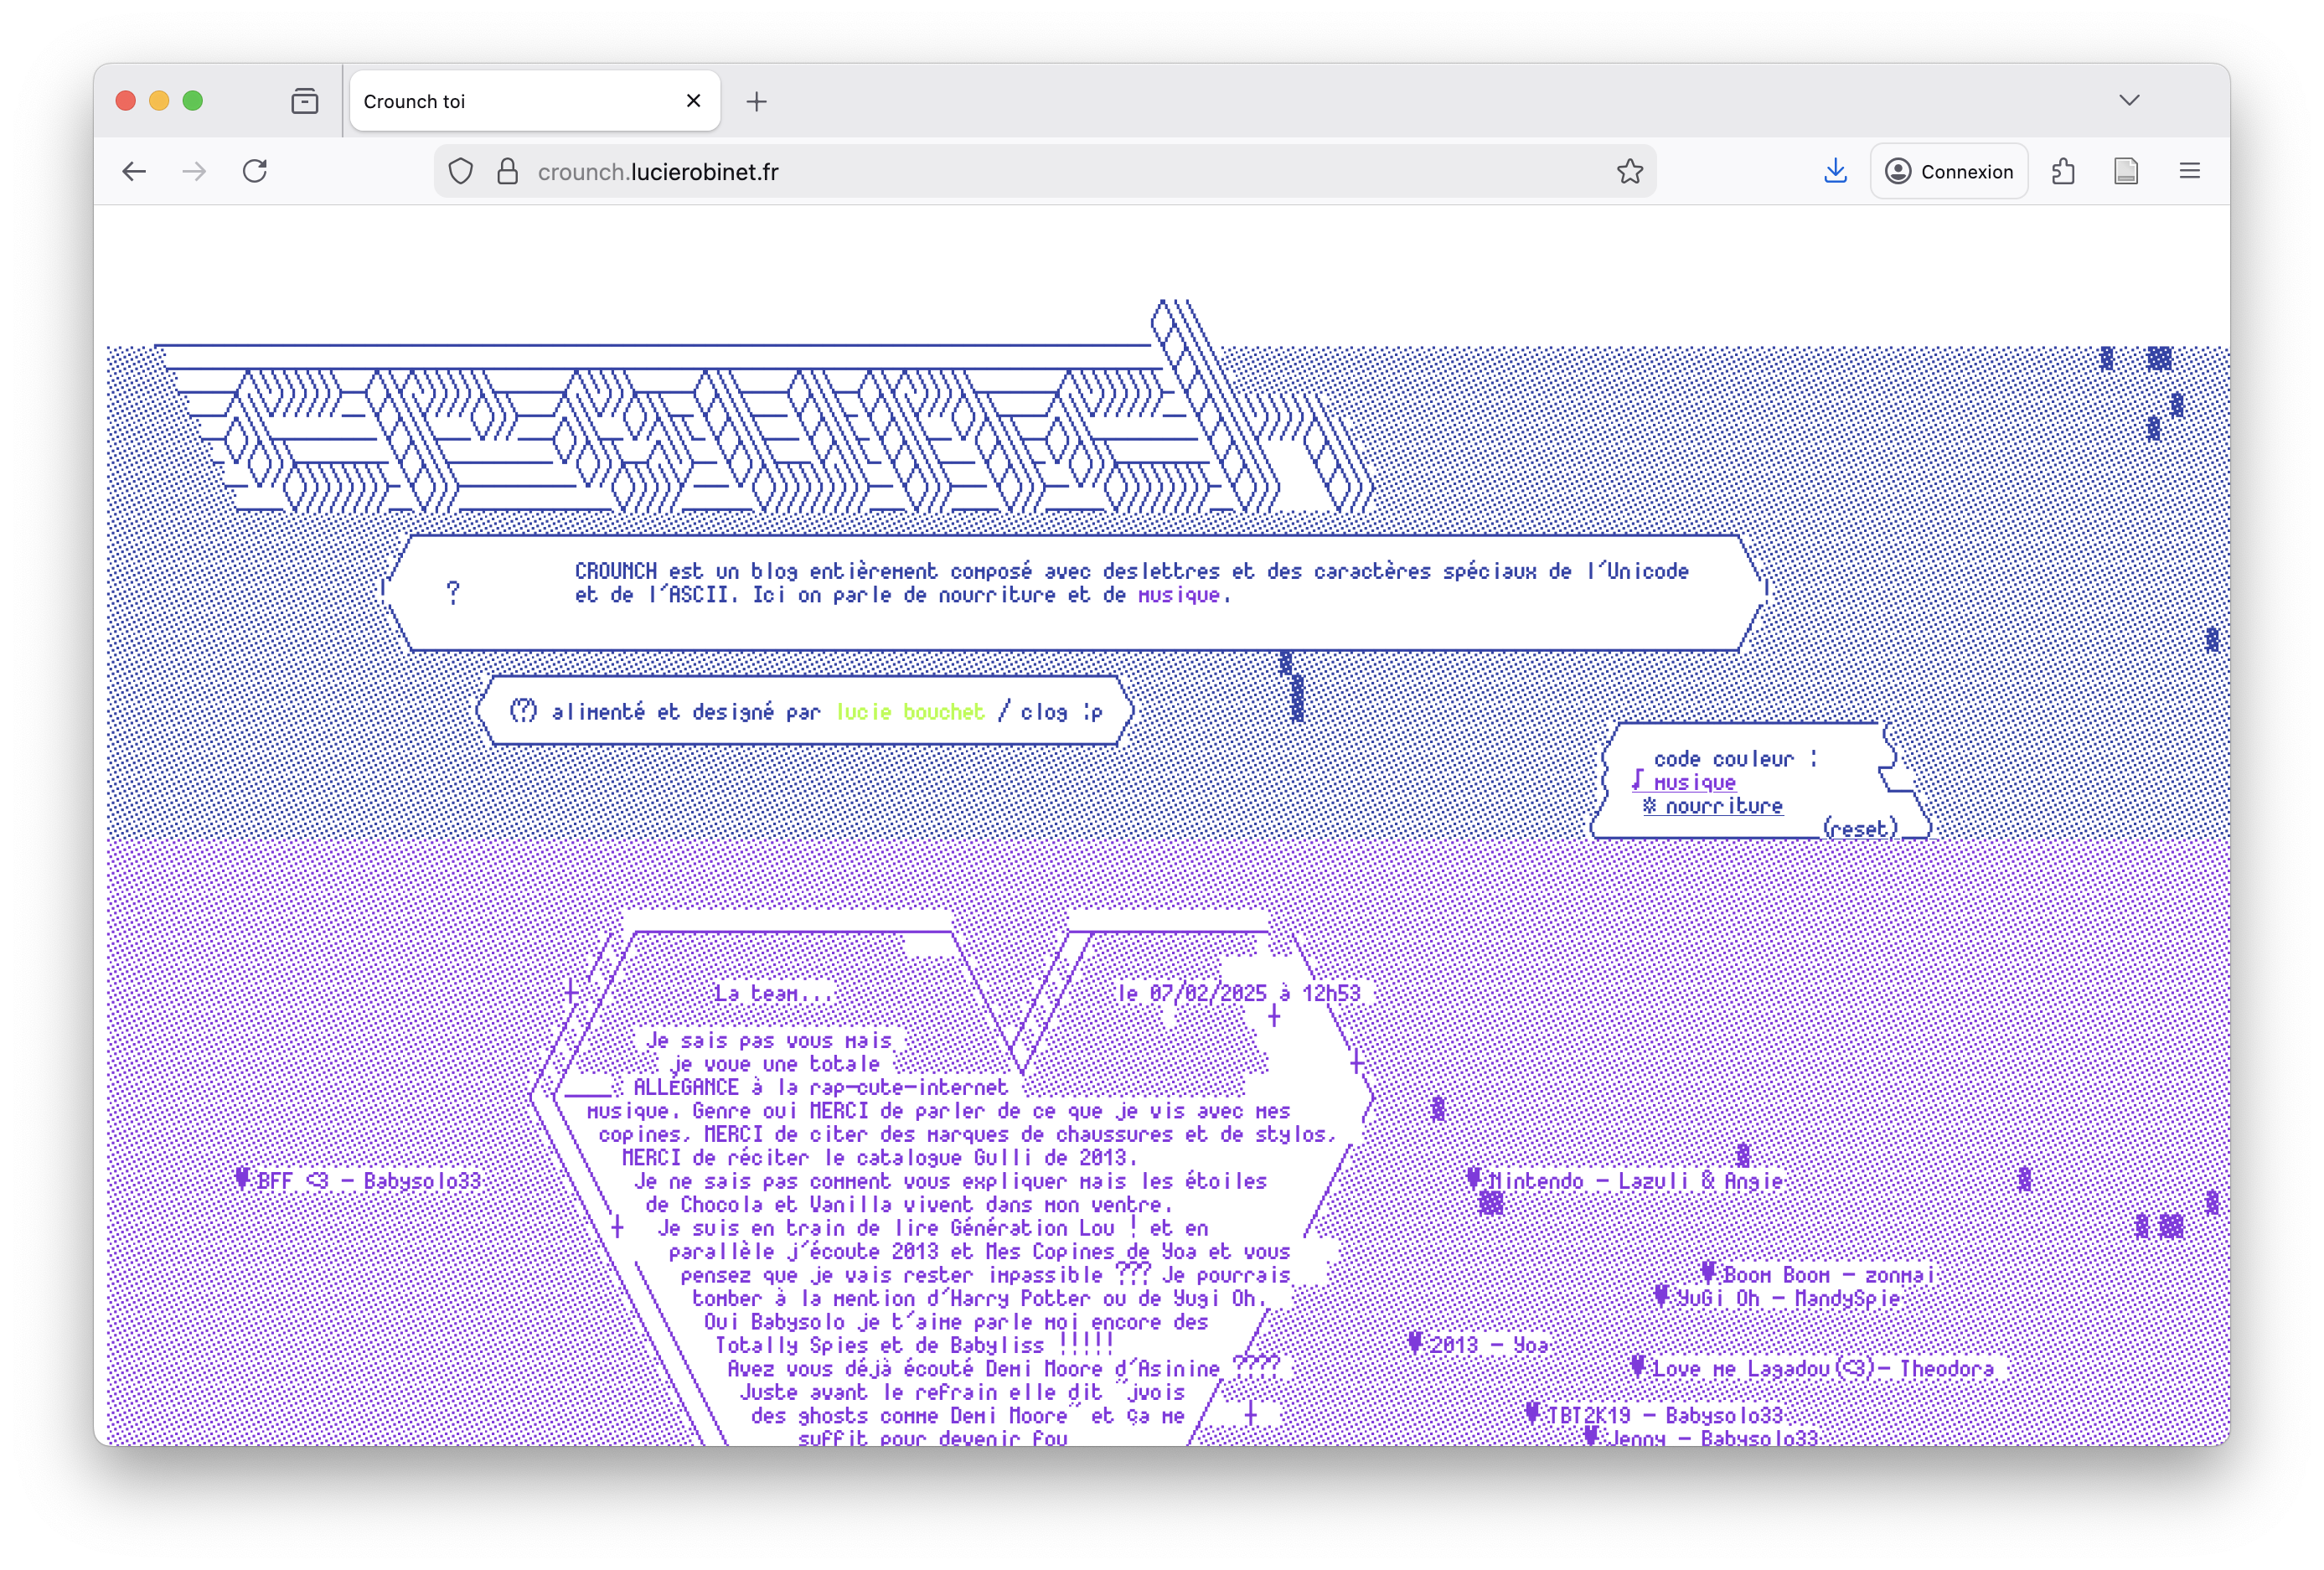Click the back navigation arrow
Screen dimensions: 2324x1570
[134, 172]
